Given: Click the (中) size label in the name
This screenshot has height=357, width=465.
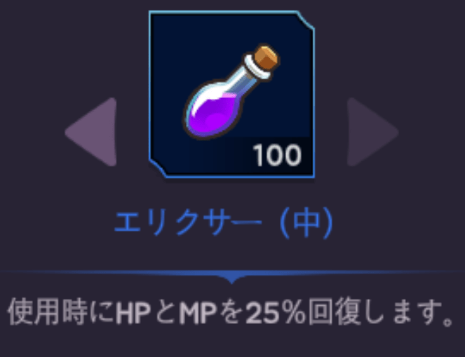Looking at the screenshot, I should [307, 223].
